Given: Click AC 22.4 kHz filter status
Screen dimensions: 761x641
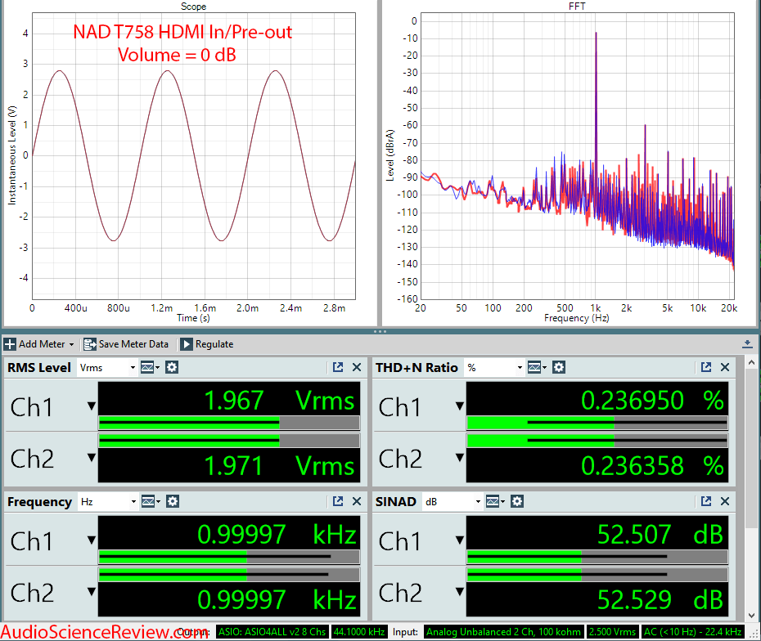Looking at the screenshot, I should (x=692, y=632).
